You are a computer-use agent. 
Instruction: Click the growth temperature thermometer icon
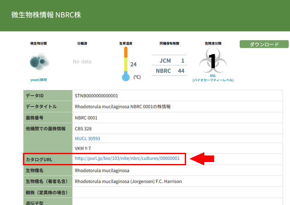coord(126,64)
